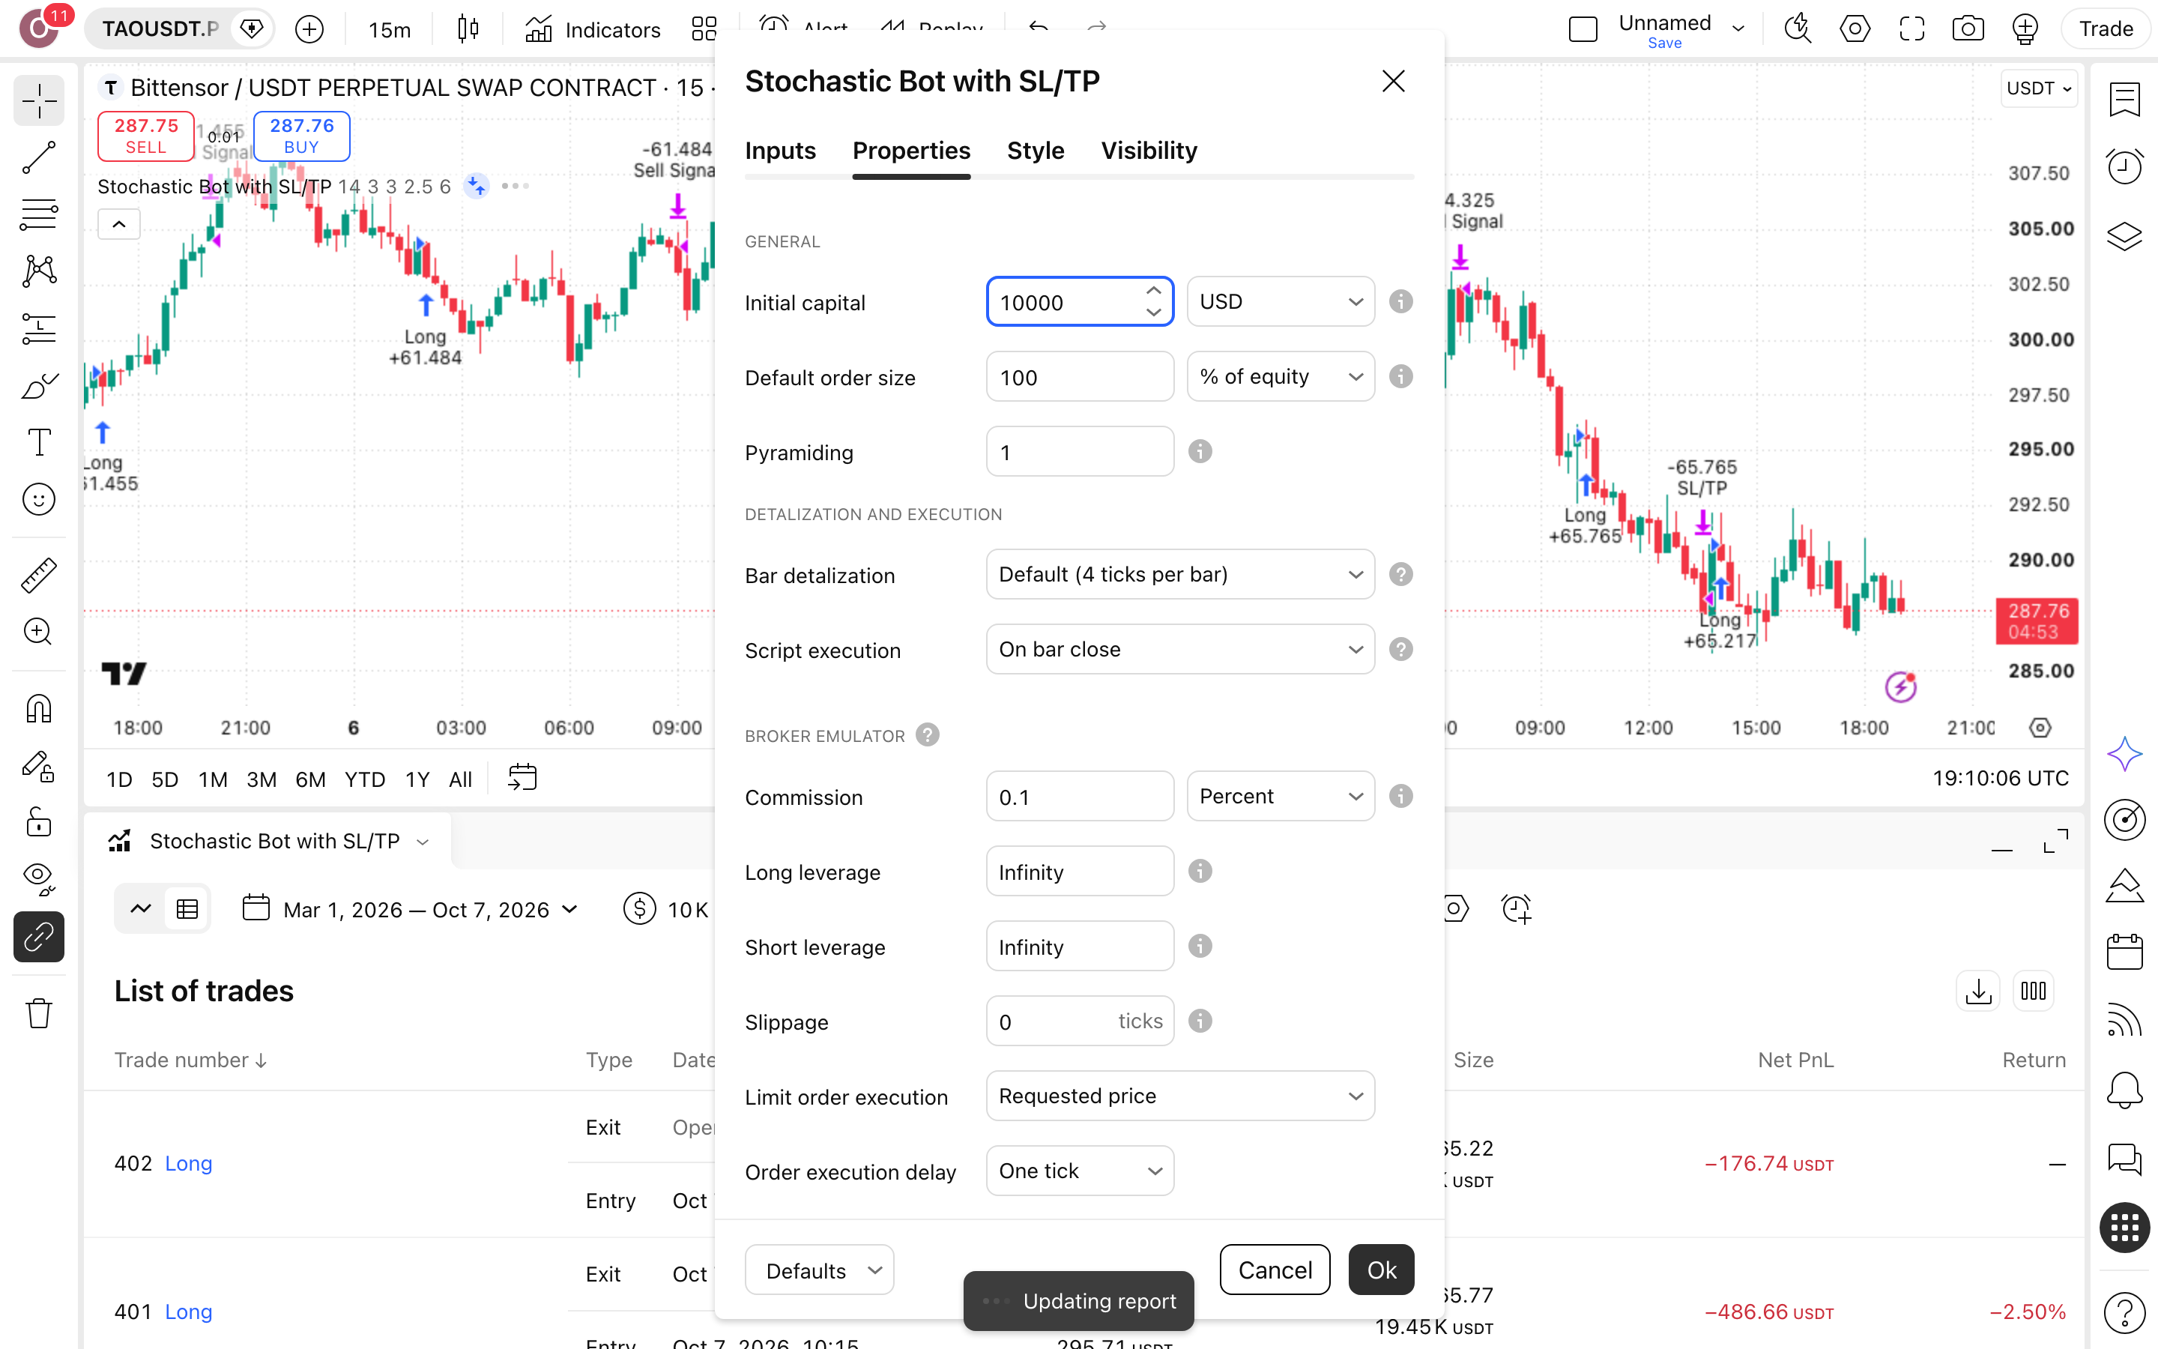This screenshot has height=1349, width=2158.
Task: Open the object tree layers panel
Action: (x=2124, y=236)
